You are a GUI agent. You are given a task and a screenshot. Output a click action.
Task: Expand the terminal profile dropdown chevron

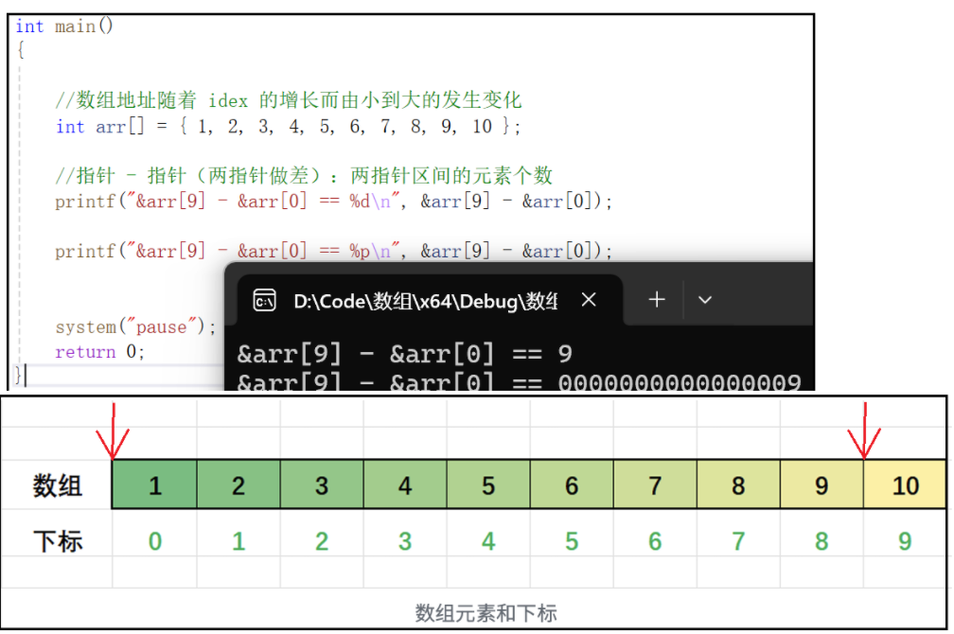tap(704, 300)
